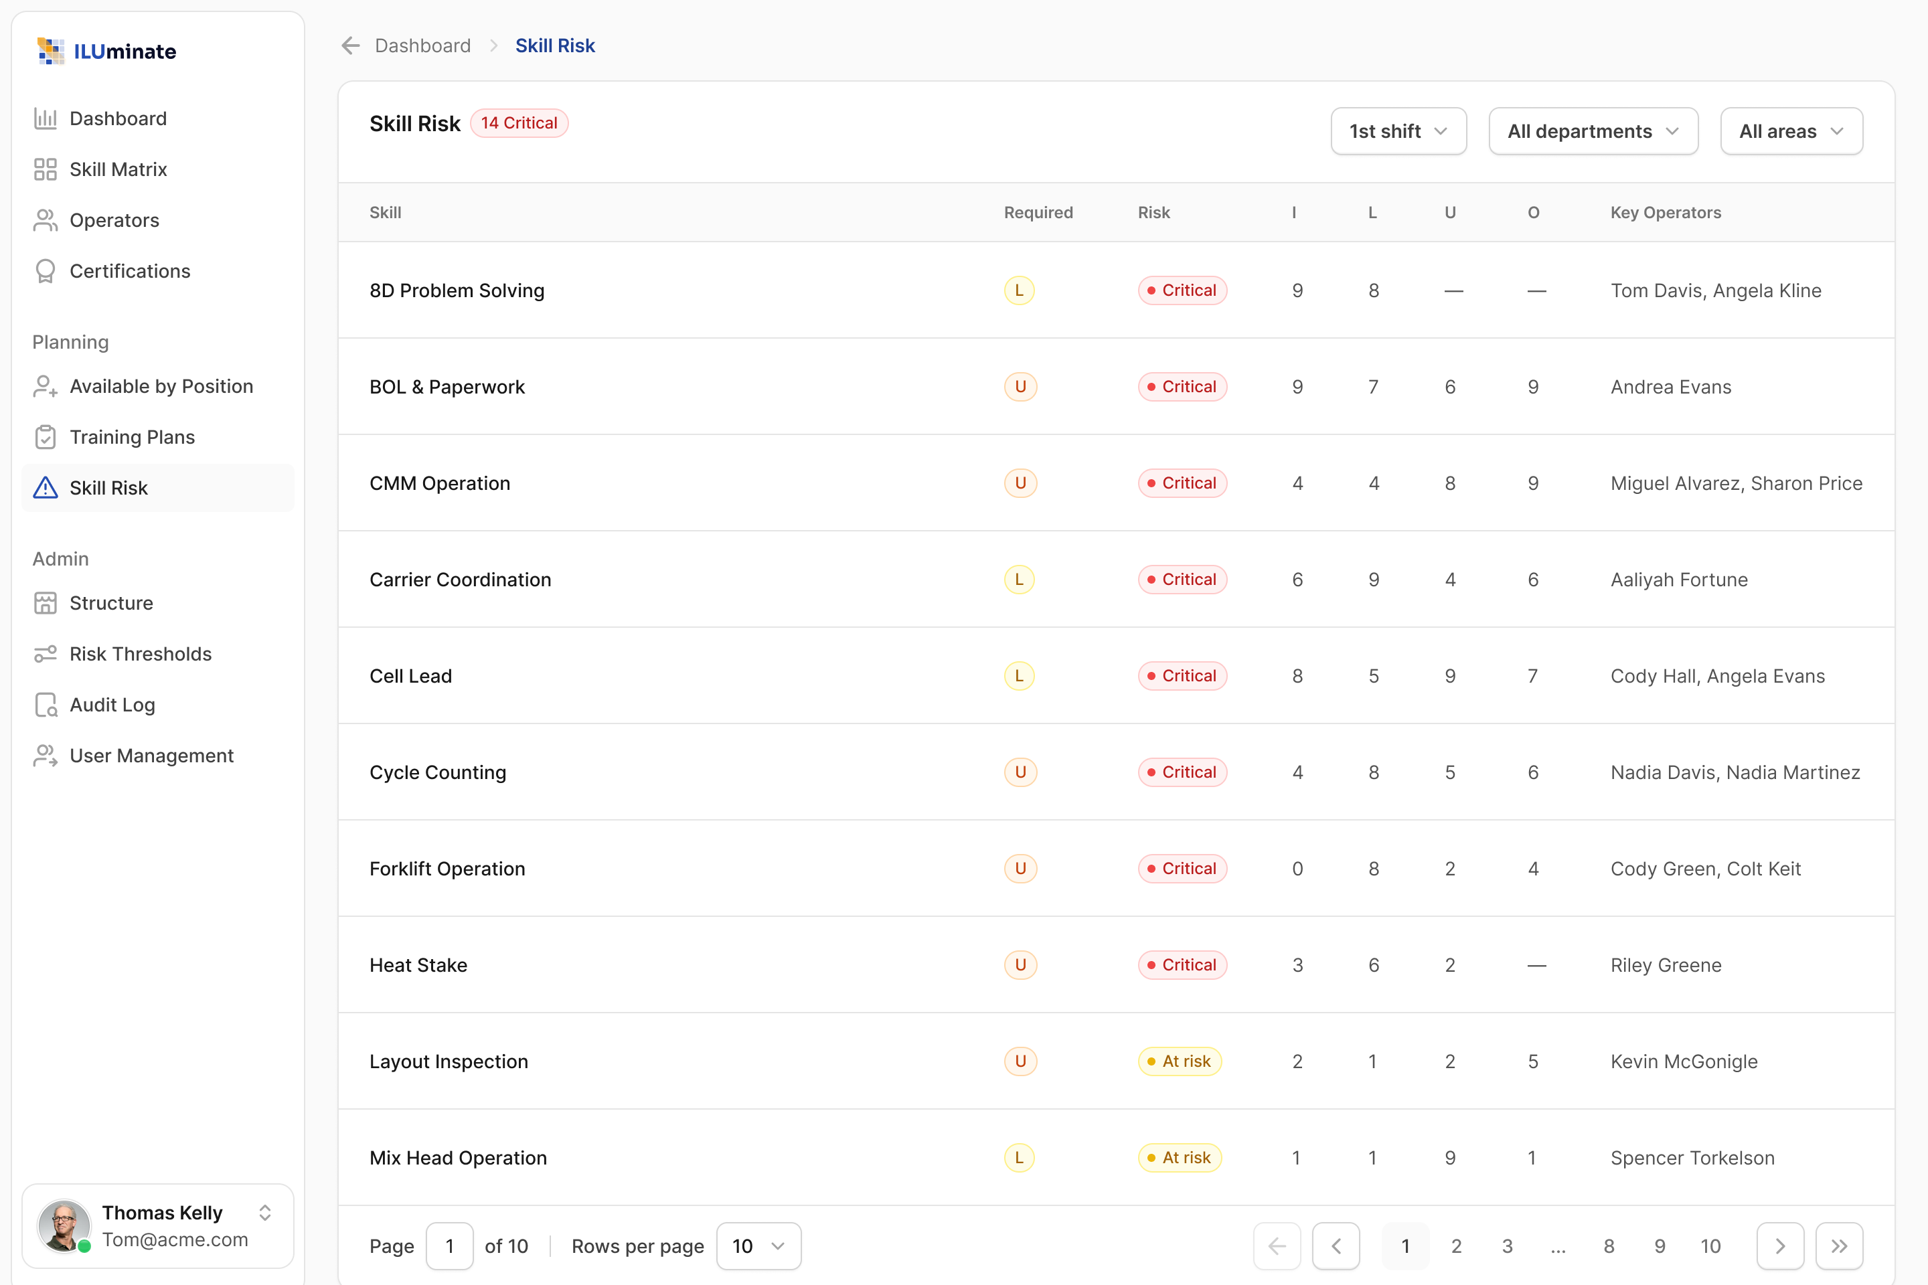Click the Certifications badge icon
1928x1285 pixels.
pos(45,271)
